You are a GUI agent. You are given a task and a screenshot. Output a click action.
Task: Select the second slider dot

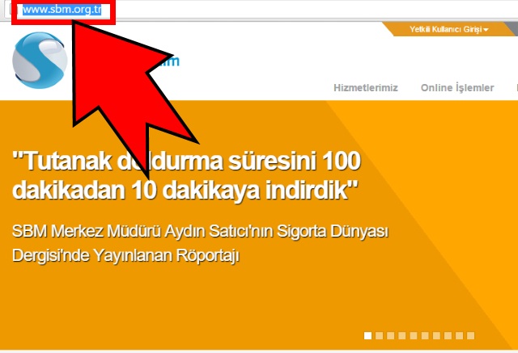point(380,335)
